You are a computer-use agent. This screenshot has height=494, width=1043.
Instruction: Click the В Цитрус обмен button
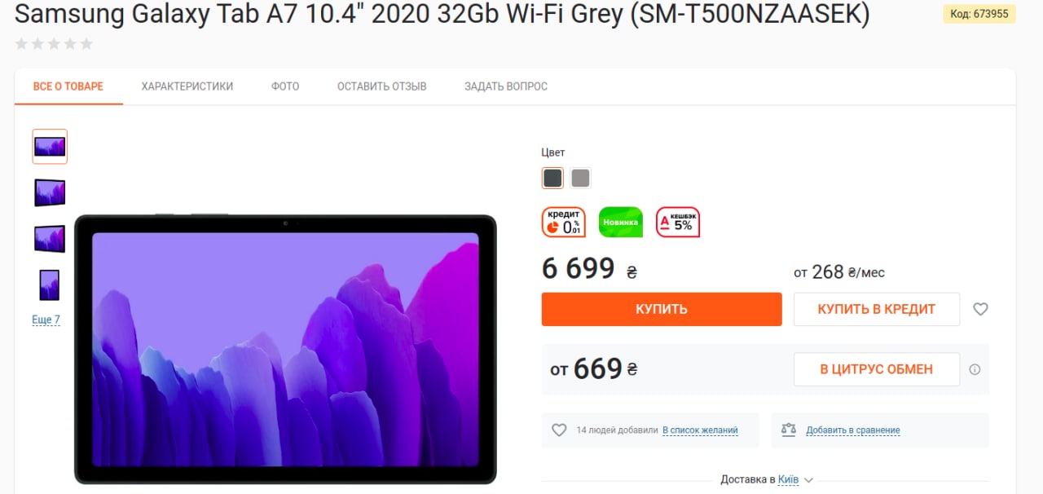tap(877, 369)
